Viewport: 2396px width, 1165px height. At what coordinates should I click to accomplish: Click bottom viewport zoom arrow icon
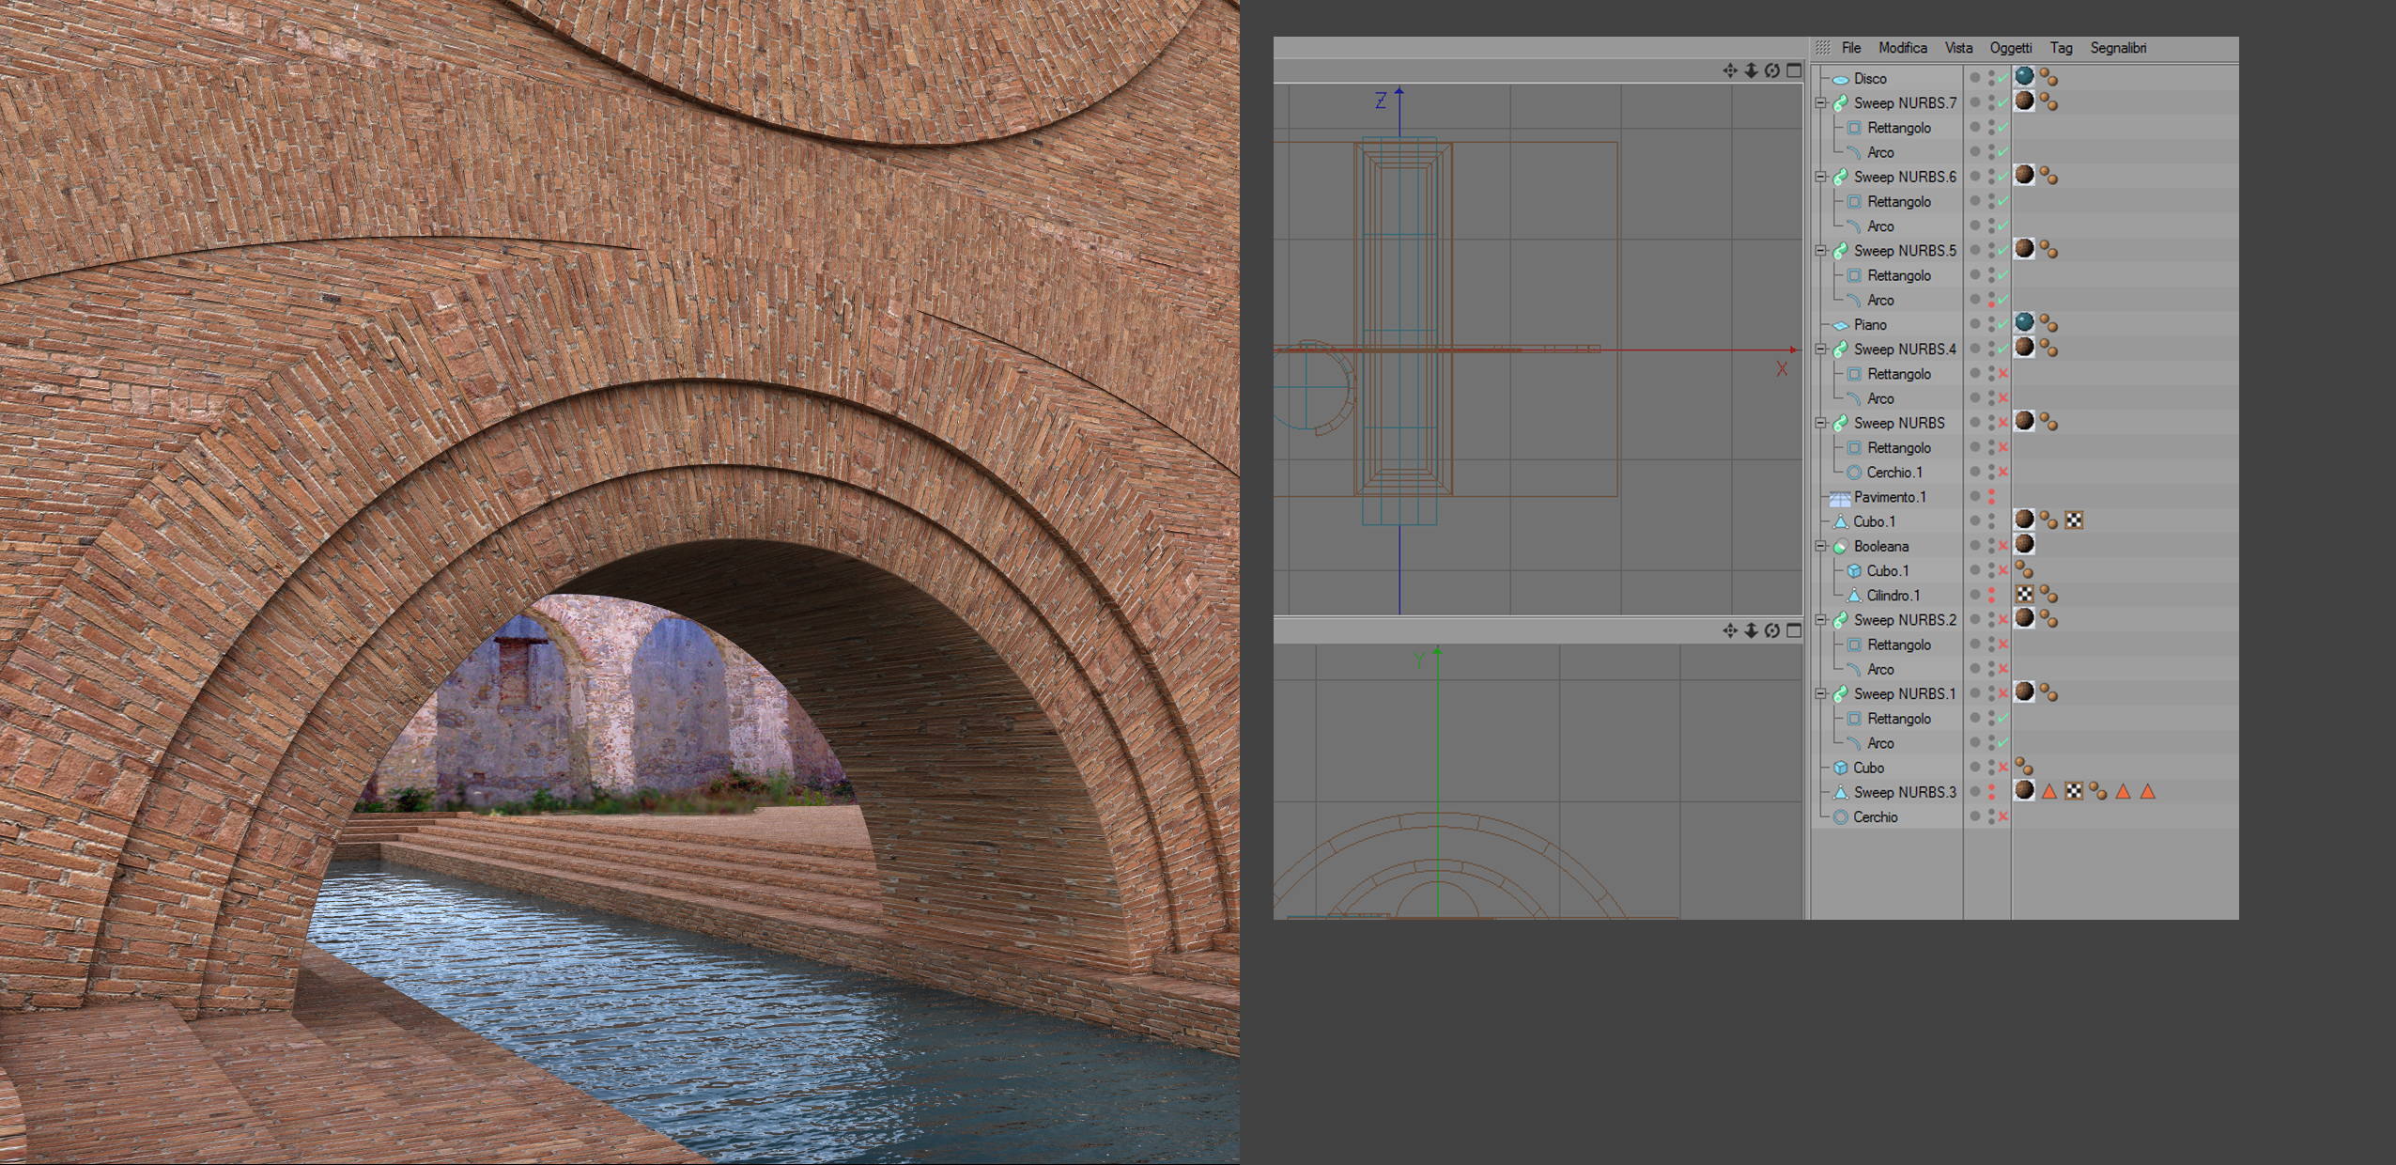point(1751,630)
